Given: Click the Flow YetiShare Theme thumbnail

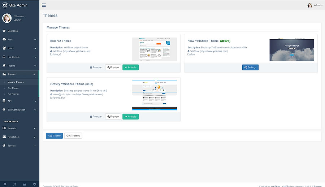Looking at the screenshot, I should pyautogui.click(x=292, y=49).
